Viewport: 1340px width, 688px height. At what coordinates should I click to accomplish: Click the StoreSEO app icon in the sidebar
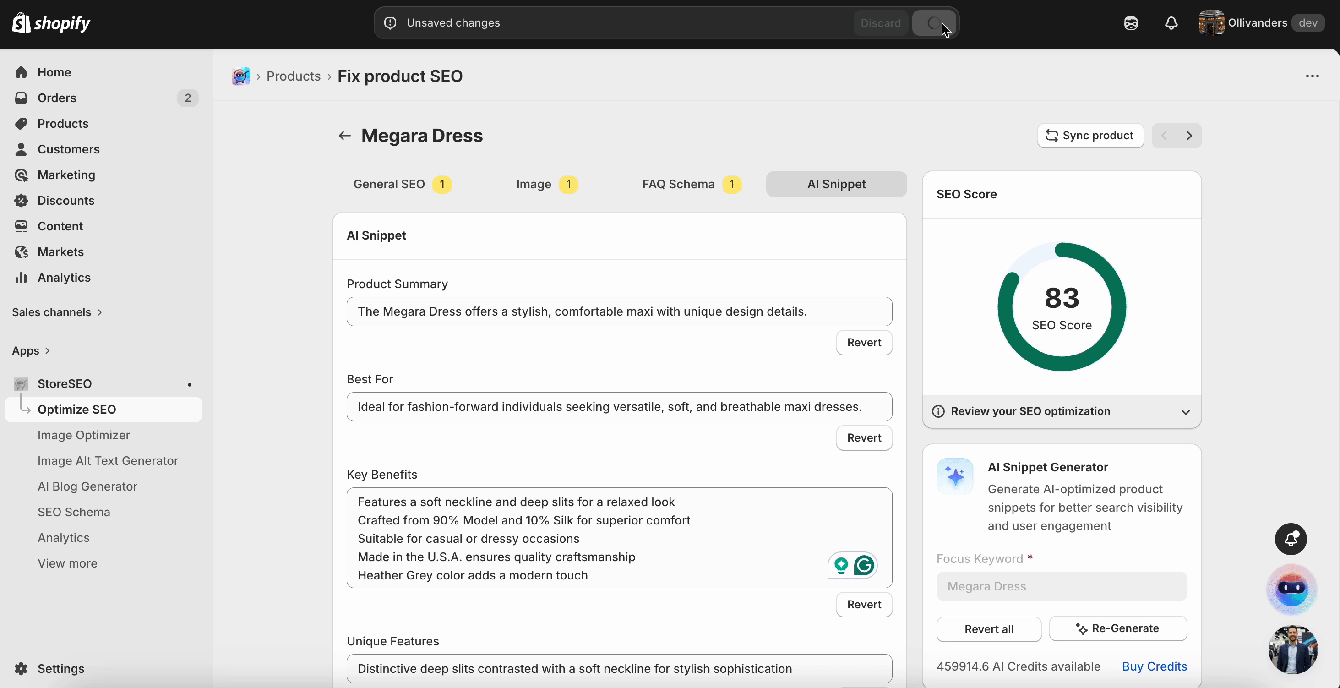point(20,383)
